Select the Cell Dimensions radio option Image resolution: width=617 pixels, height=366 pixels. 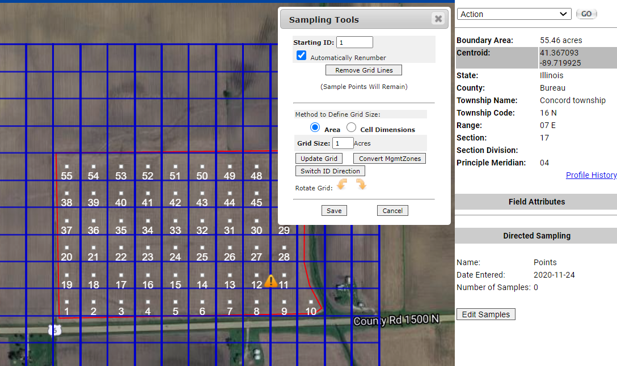click(352, 127)
